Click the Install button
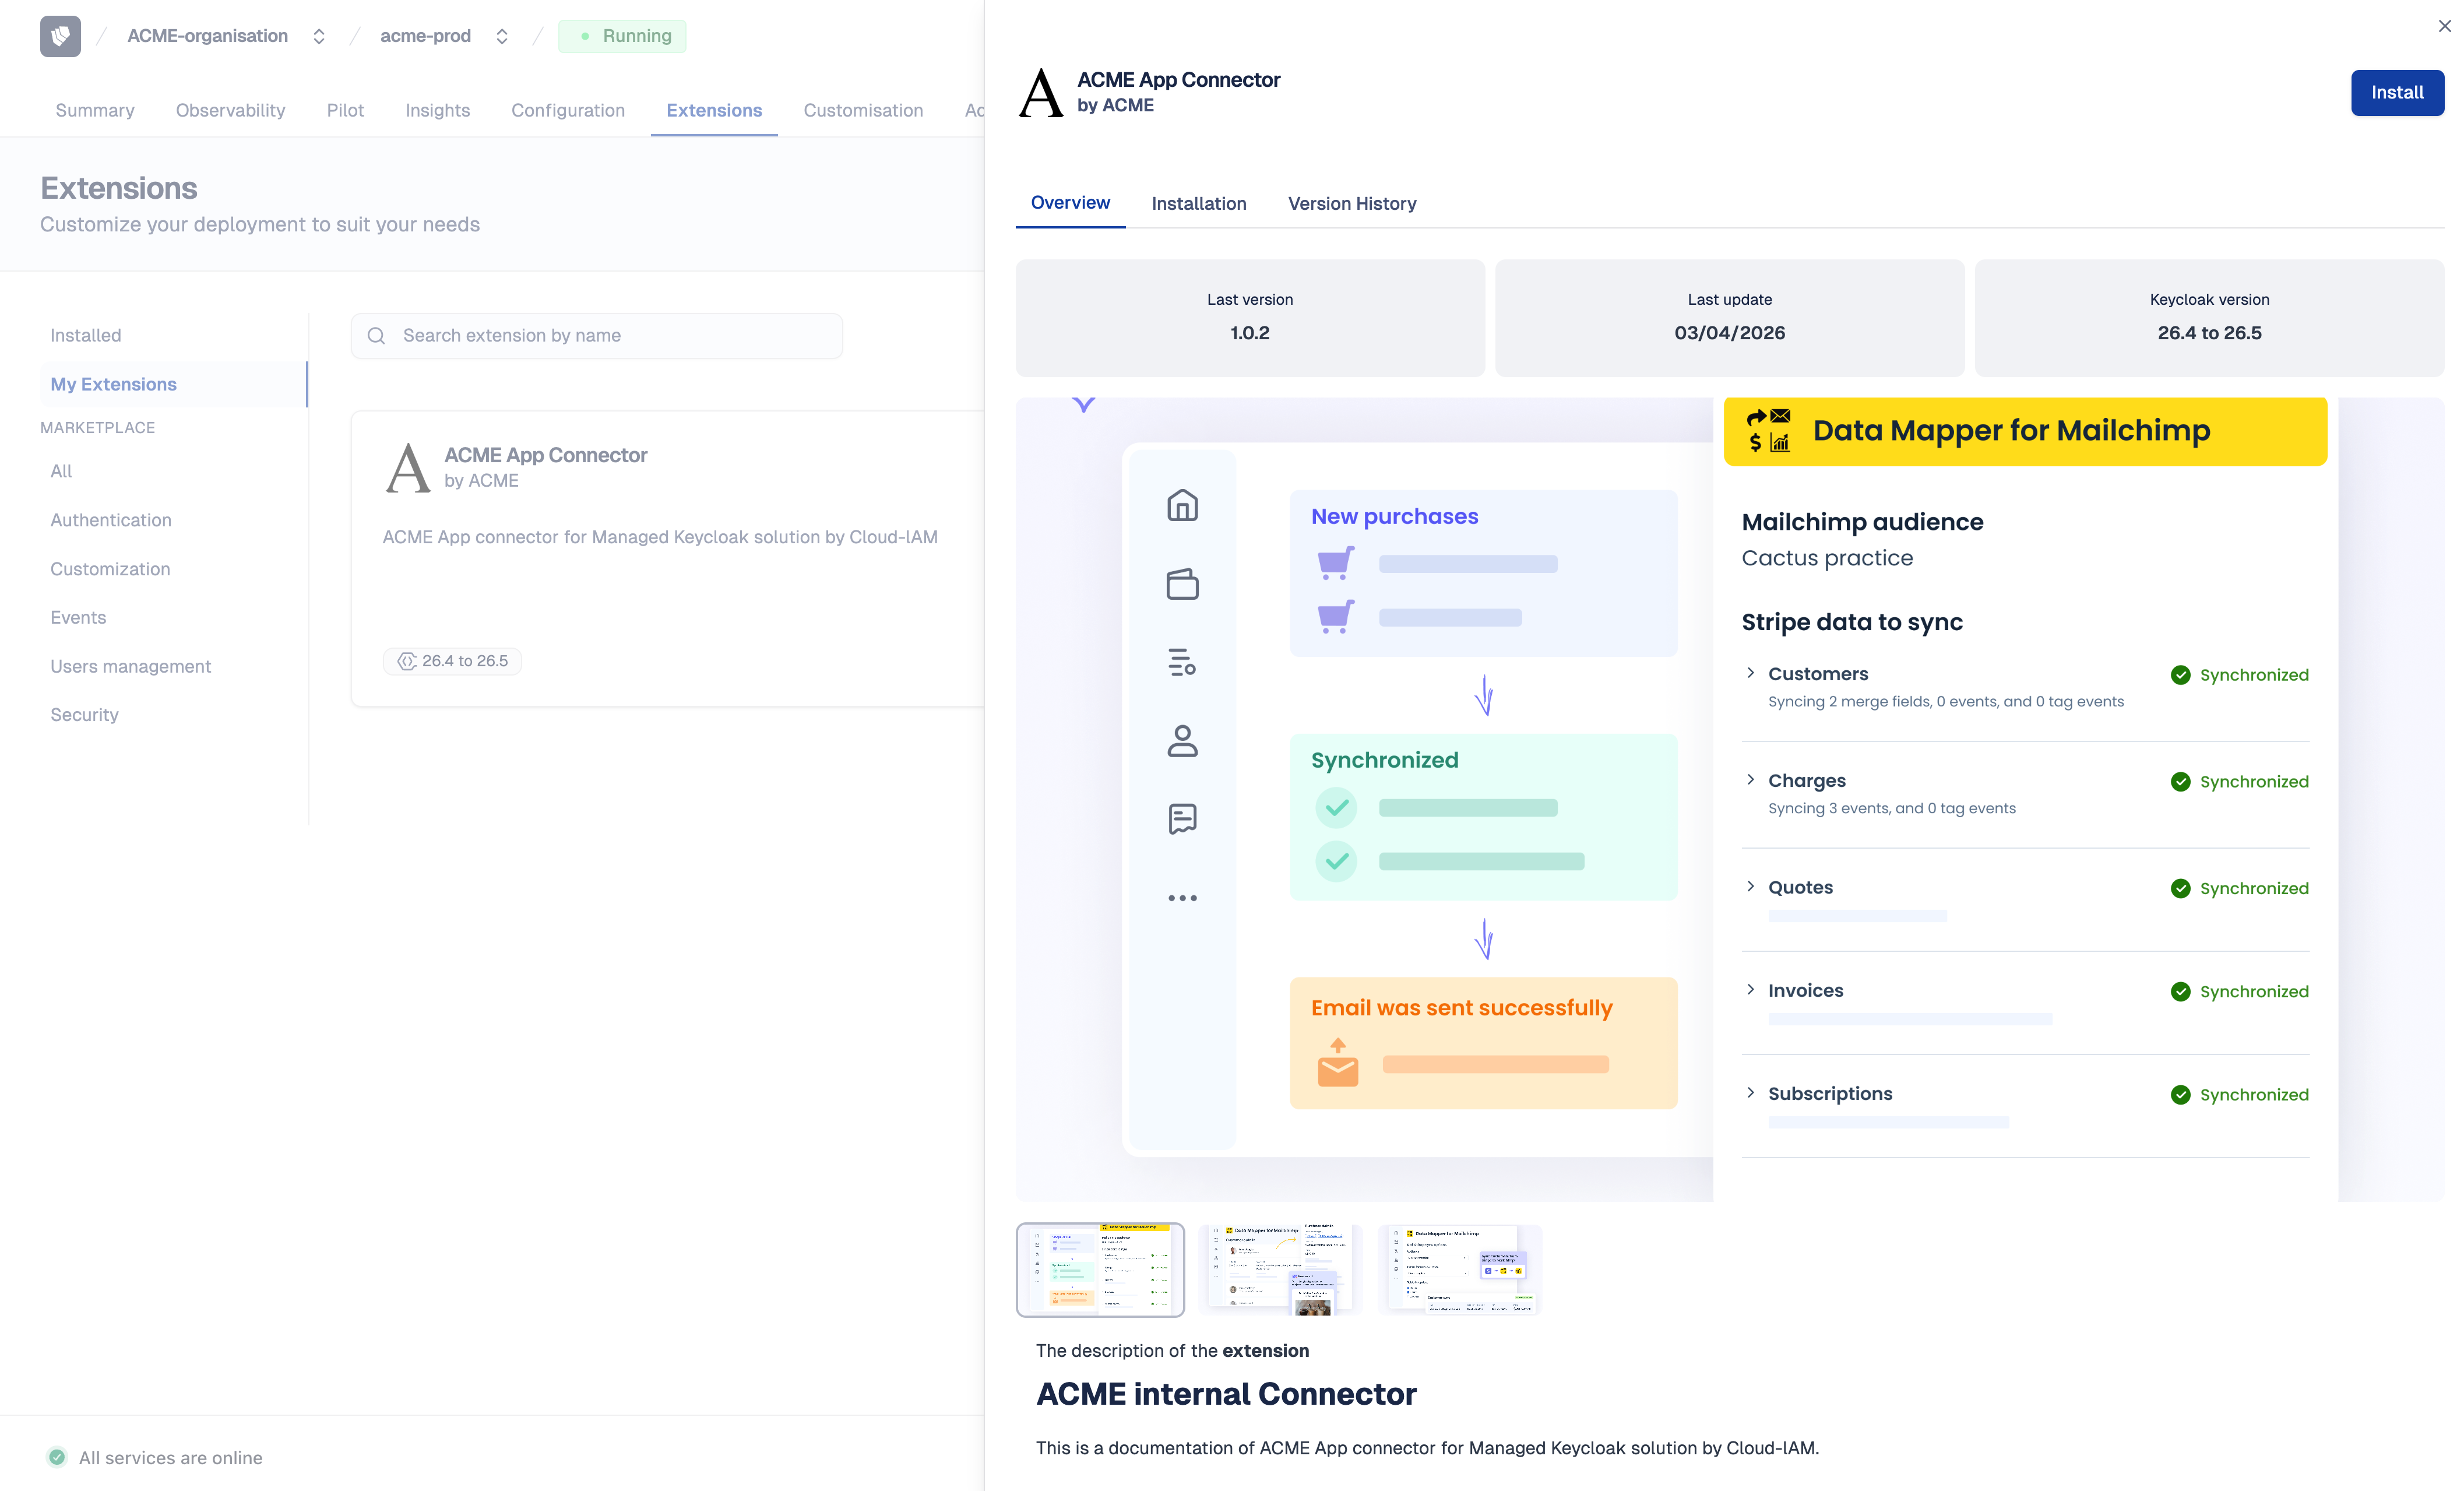This screenshot has height=1491, width=2464. [x=2397, y=92]
